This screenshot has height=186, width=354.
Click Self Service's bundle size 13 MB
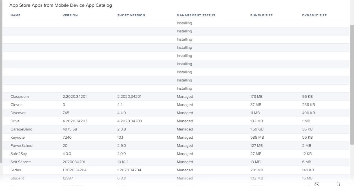[255, 162]
